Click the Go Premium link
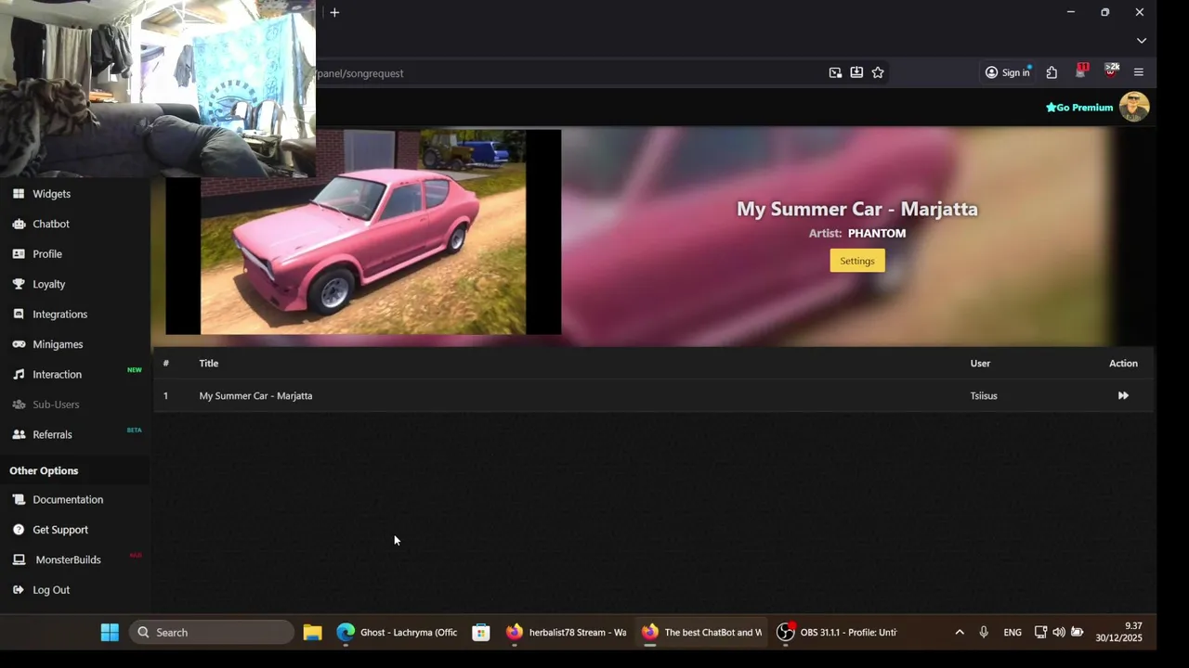Screen dimensions: 1189x668 pos(1079,108)
